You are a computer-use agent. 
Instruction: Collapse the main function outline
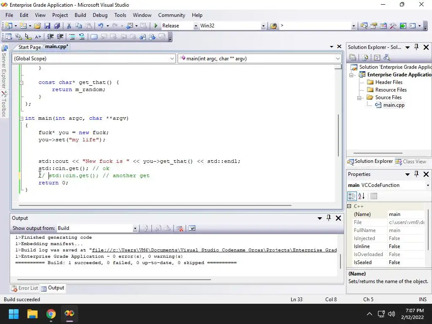click(x=21, y=119)
